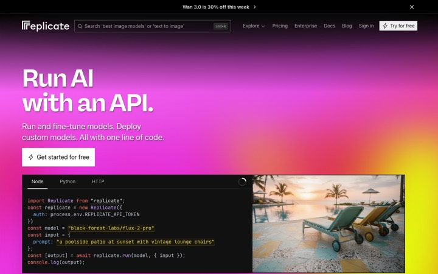This screenshot has width=438, height=274.
Task: Close the Wan 3.0 promo banner
Action: tap(412, 7)
